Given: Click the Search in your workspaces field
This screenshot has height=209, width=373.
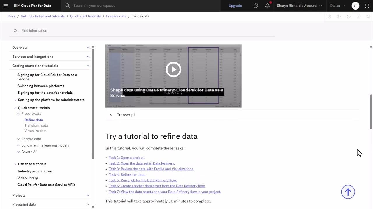Looking at the screenshot, I should (x=141, y=6).
